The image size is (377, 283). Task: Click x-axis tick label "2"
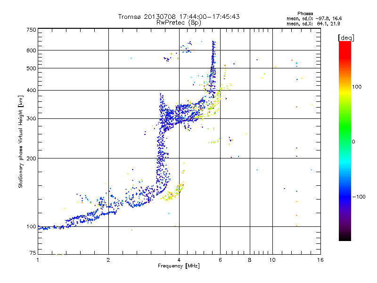coord(108,260)
